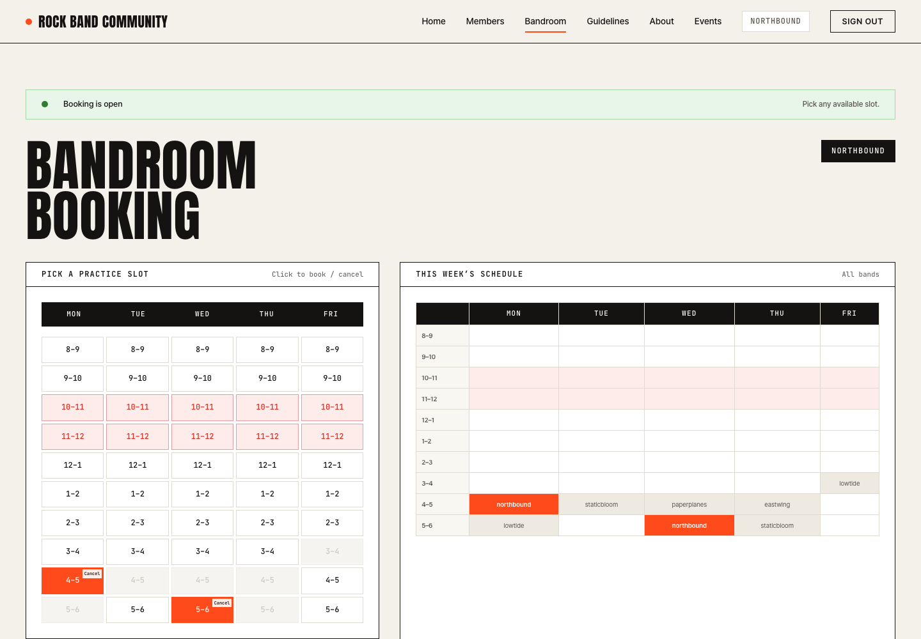
Task: Click the Rock Band Community logo
Action: pyautogui.click(x=97, y=22)
